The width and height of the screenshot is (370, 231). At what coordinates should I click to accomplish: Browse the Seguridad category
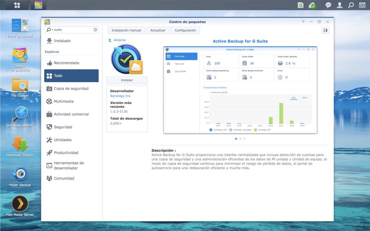(71, 127)
